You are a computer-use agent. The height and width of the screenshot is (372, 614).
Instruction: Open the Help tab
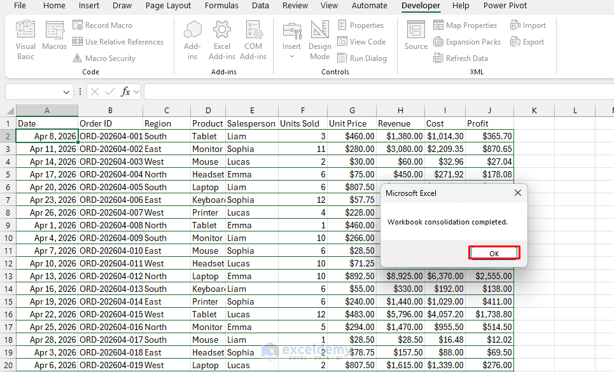tap(461, 6)
